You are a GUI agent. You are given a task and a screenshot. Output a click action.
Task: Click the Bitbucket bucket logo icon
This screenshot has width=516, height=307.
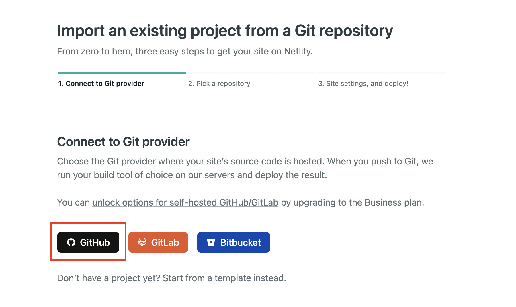211,243
